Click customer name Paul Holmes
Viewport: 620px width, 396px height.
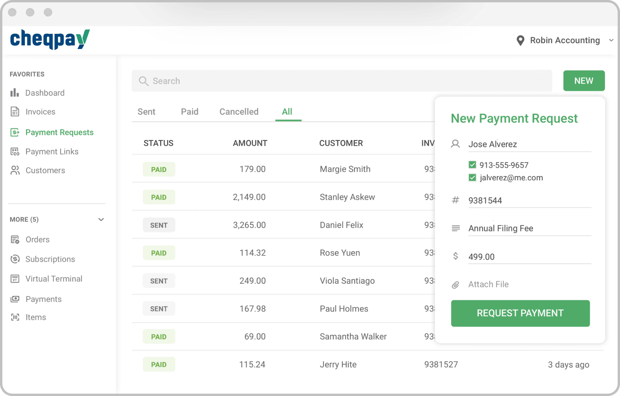[x=344, y=309]
